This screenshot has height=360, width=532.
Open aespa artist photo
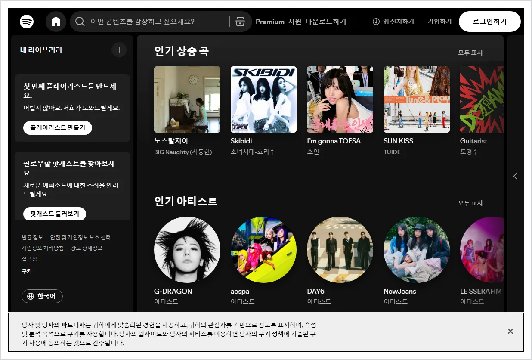[x=263, y=250]
